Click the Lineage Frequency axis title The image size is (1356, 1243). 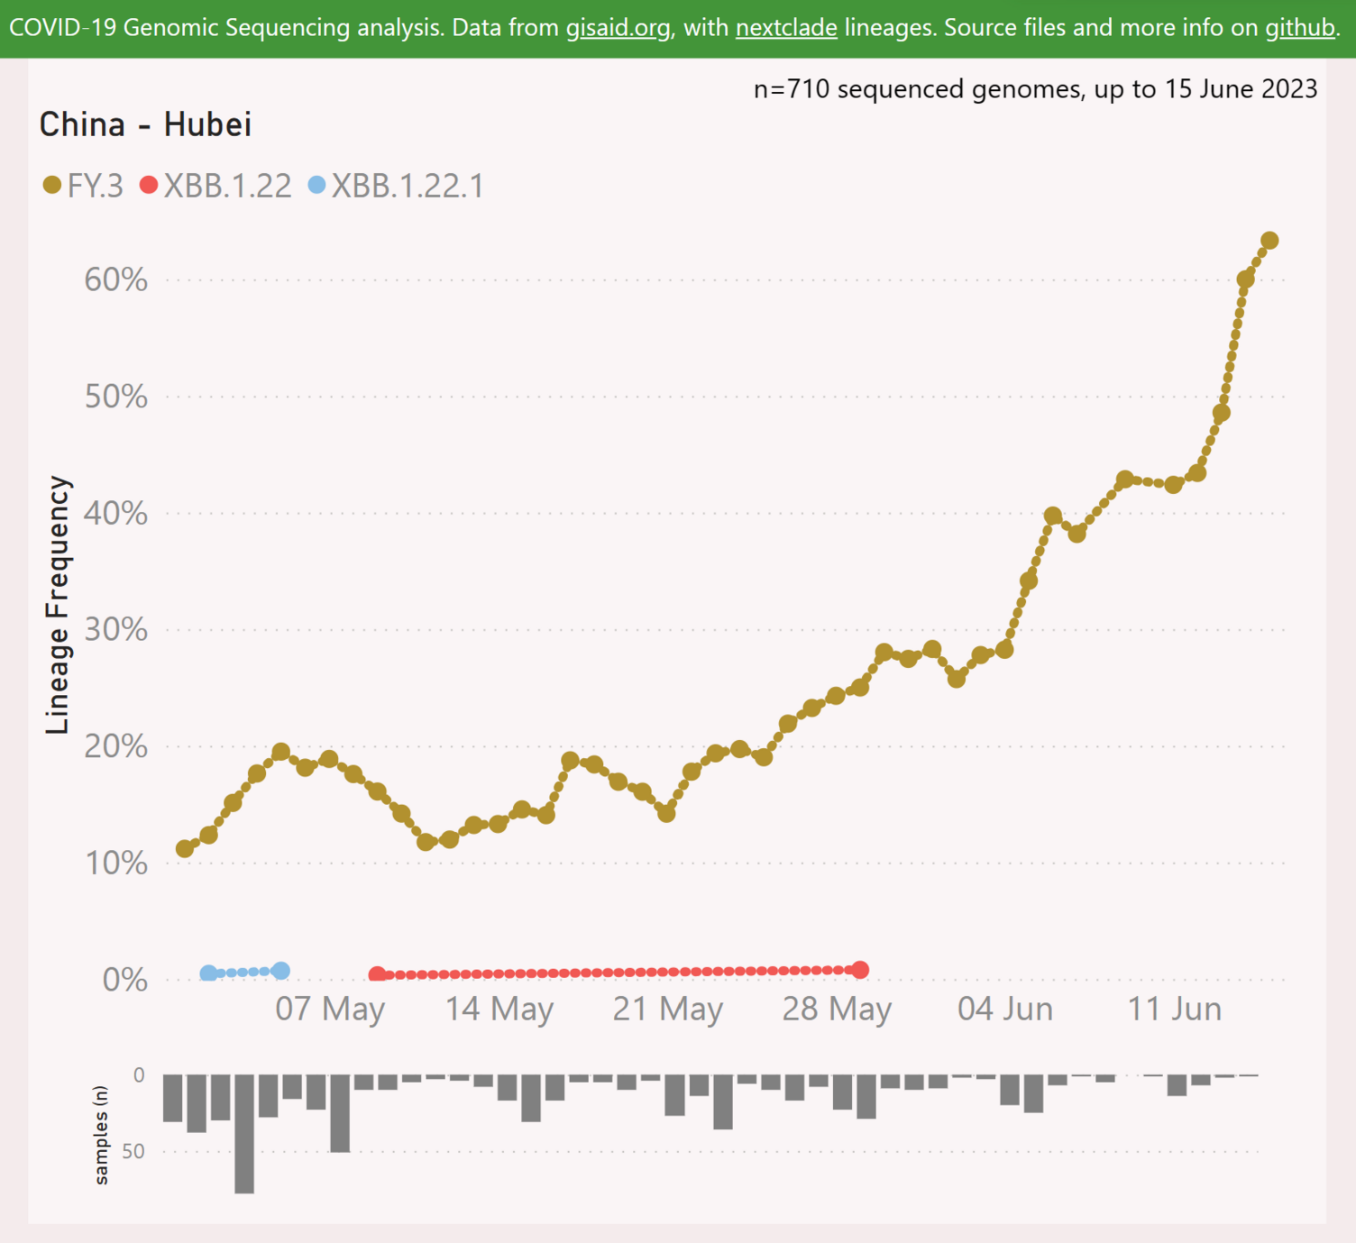58,604
